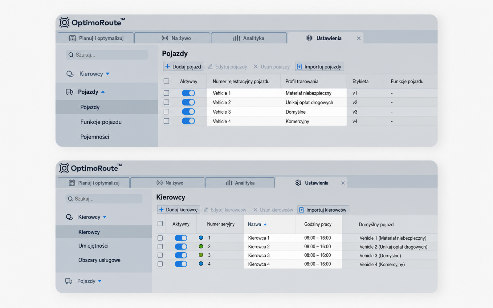Viewport: 493px width, 308px height.
Task: Click the drivers icon beside Kierowcy in the Pojazdy window sidebar
Action: (70, 74)
